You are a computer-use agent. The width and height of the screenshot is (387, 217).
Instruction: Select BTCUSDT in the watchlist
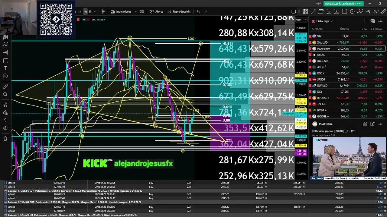coord(347,98)
